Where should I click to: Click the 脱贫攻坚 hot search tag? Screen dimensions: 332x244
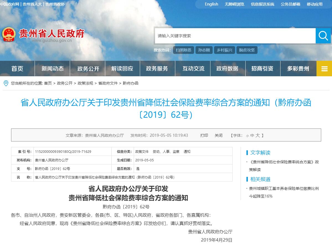click(x=247, y=50)
